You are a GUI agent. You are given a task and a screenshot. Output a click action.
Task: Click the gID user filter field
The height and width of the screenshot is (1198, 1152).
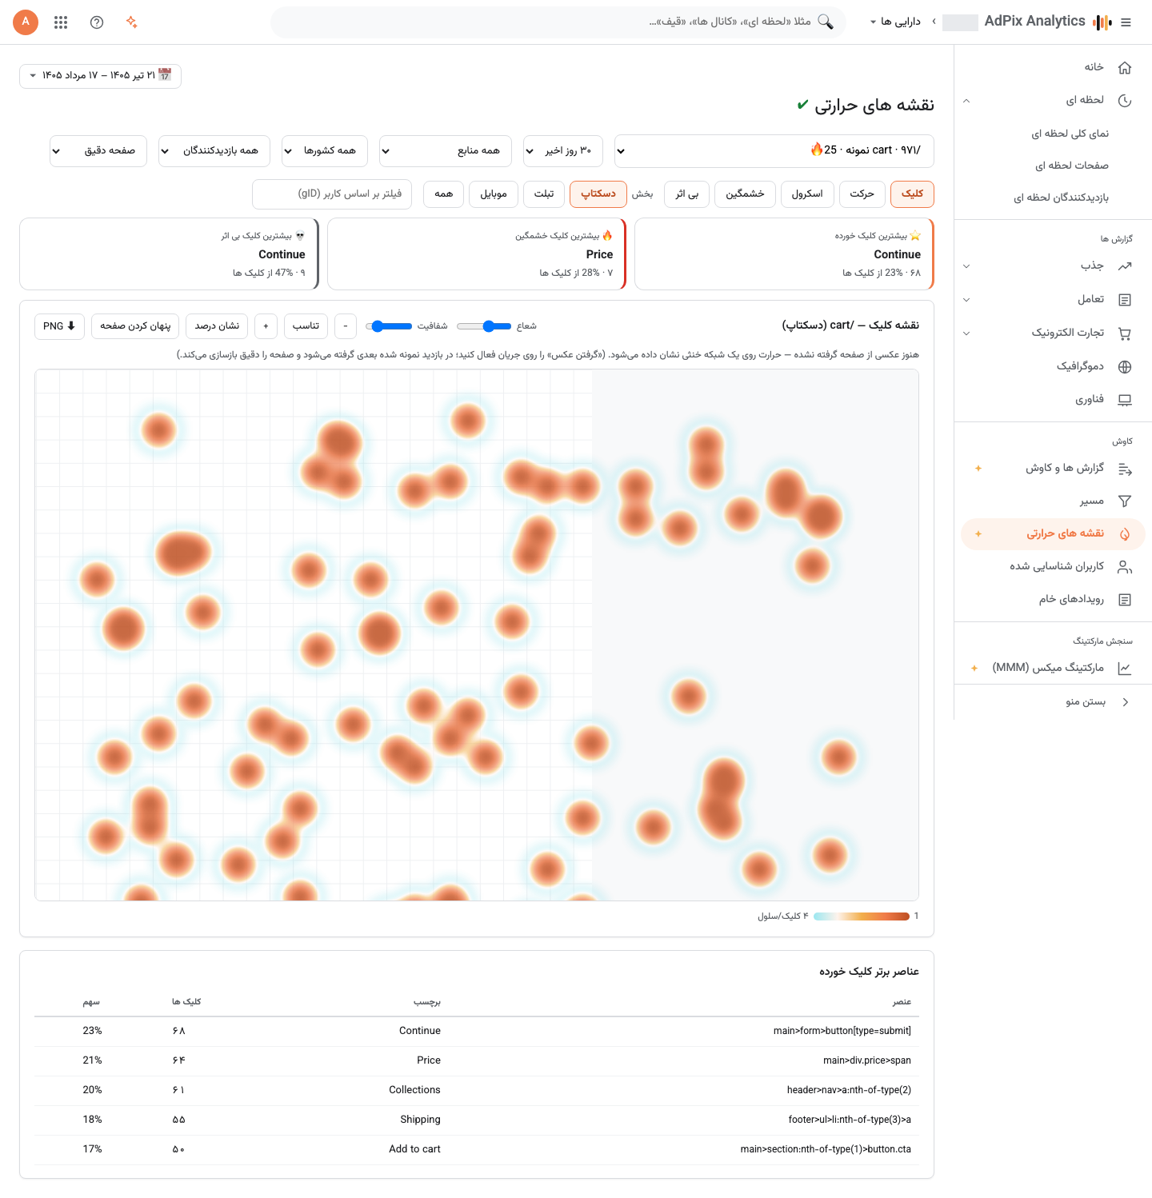(332, 194)
